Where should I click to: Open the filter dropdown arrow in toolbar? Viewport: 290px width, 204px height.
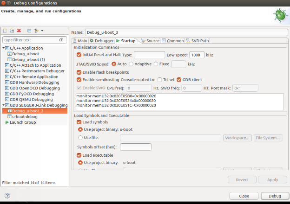[42, 31]
